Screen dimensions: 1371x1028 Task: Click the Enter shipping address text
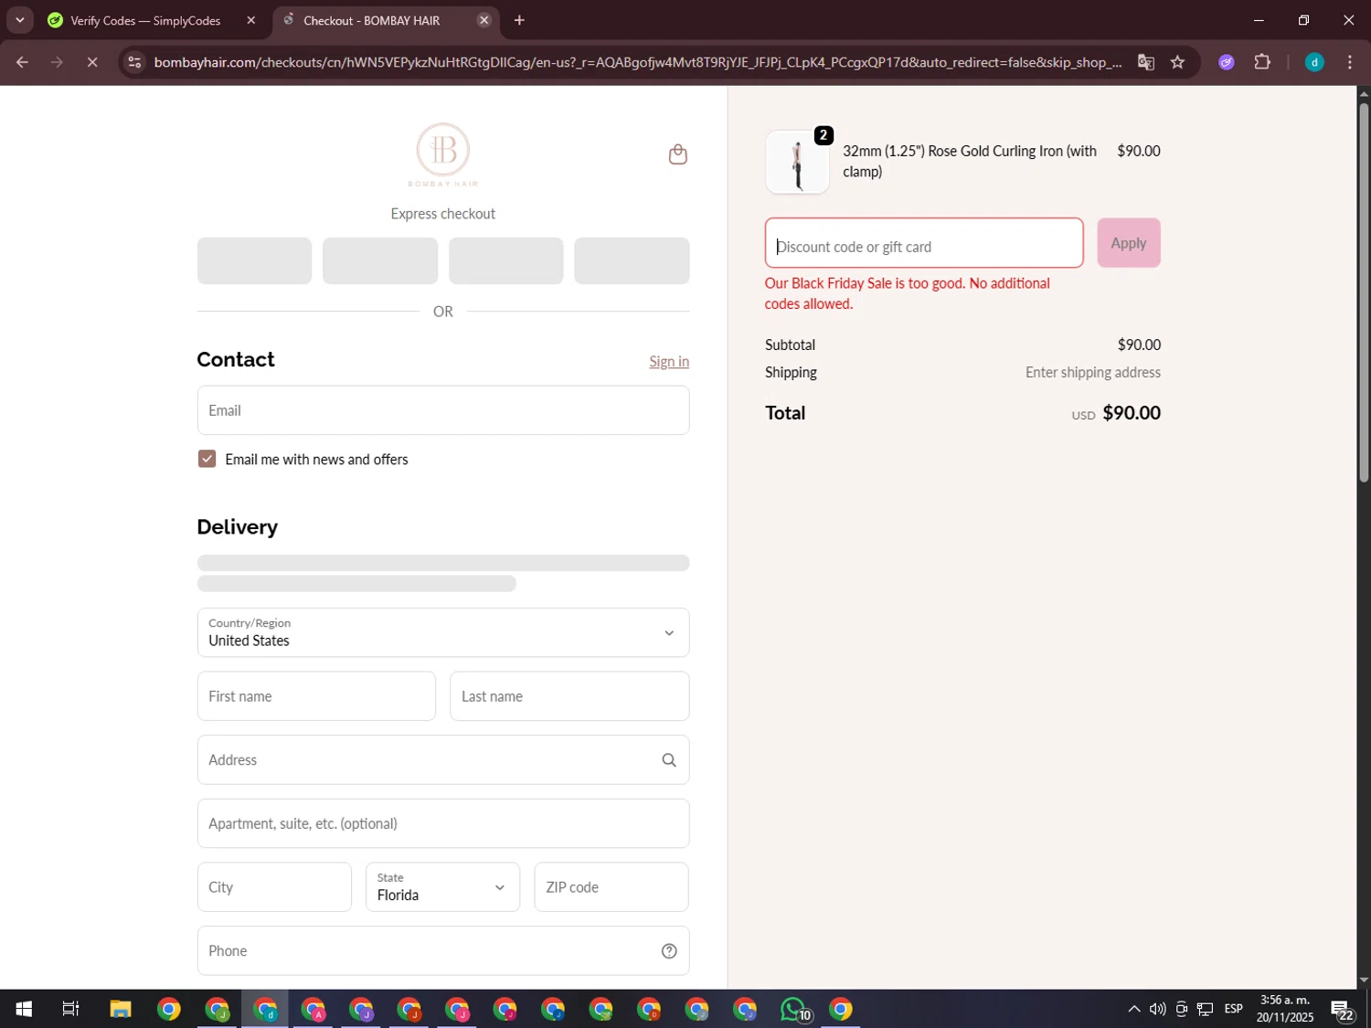click(x=1092, y=372)
